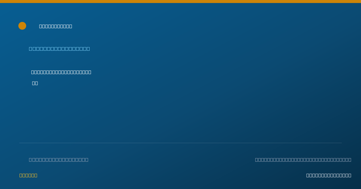
Task: Click the short two-character white text line
Action: pos(35,83)
